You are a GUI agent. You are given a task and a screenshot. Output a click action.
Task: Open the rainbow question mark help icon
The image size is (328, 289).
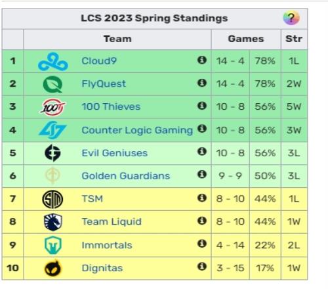pyautogui.click(x=291, y=18)
